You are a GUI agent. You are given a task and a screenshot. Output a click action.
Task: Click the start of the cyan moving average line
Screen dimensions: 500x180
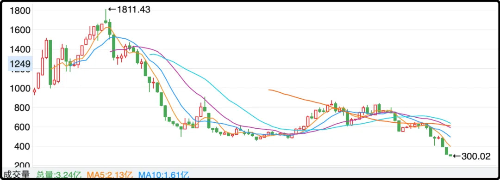tap(150, 54)
